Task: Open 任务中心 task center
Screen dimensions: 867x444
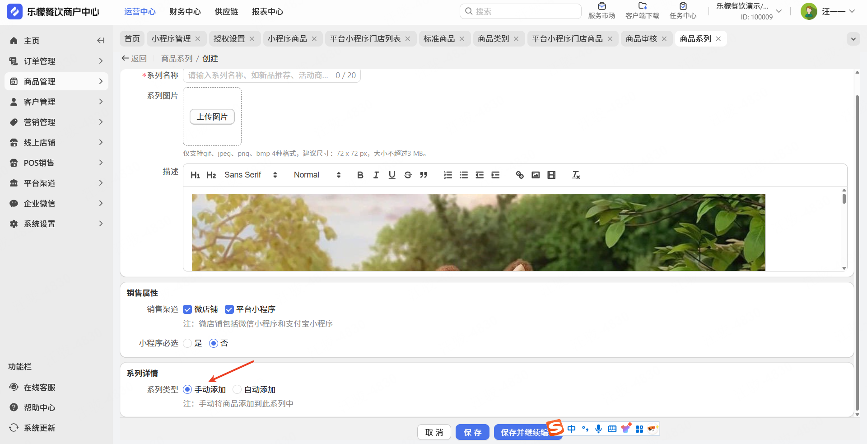Action: [x=683, y=11]
